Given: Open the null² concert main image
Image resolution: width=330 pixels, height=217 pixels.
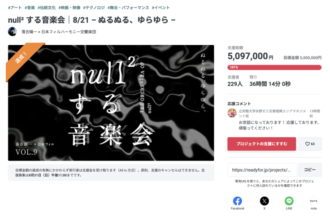Looking at the screenshot, I should pos(111,103).
